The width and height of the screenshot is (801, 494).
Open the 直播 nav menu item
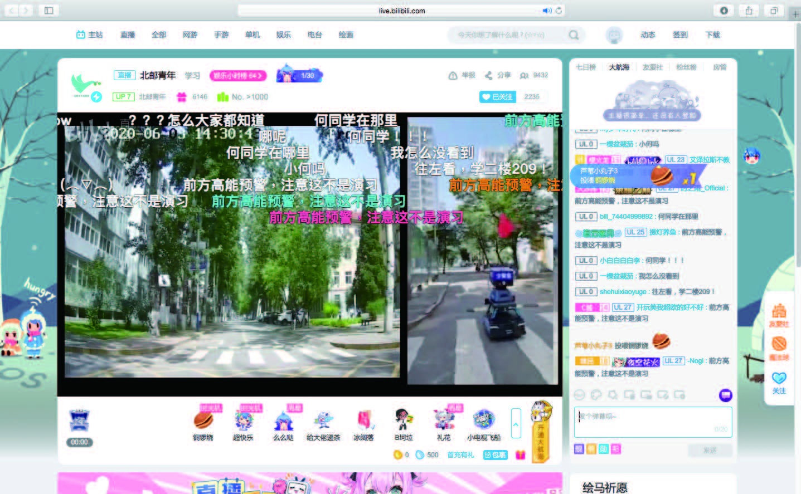point(128,35)
